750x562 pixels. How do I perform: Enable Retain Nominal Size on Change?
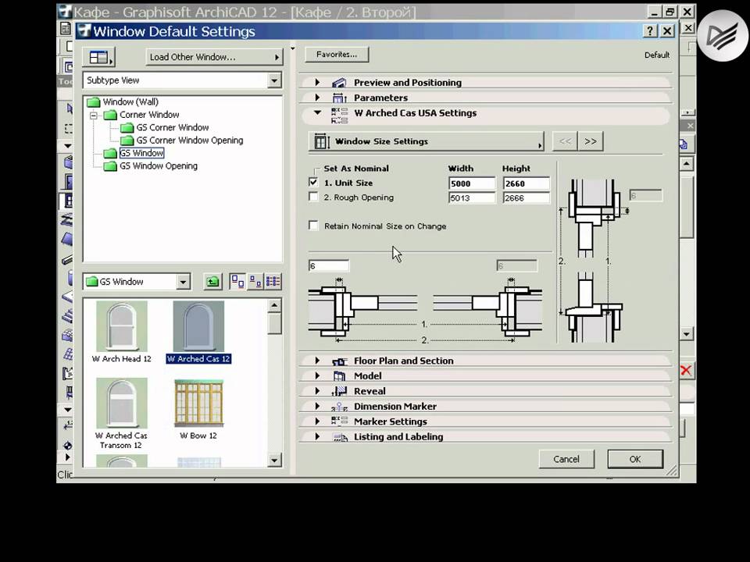pyautogui.click(x=313, y=226)
